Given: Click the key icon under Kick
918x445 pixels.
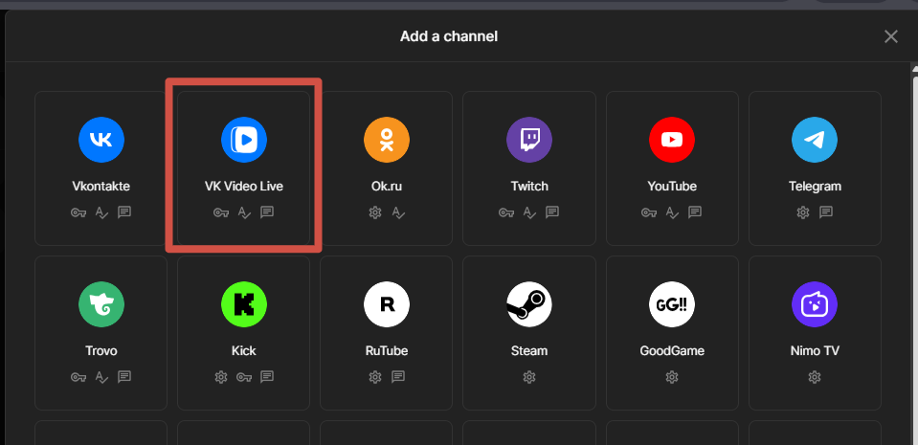Looking at the screenshot, I should (244, 377).
